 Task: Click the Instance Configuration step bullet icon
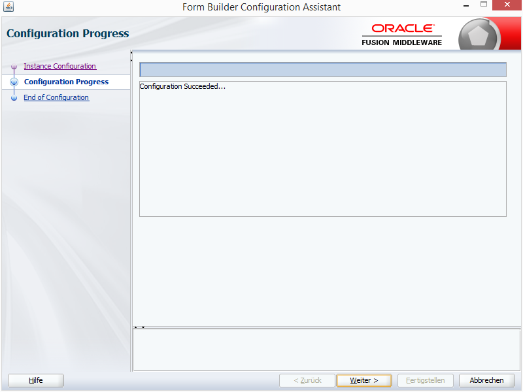tap(14, 67)
